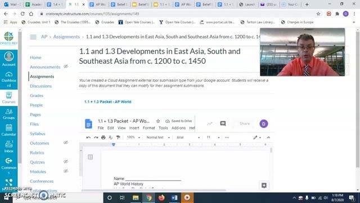
Task: Open the Format menu in Docs
Action: click(x=148, y=128)
